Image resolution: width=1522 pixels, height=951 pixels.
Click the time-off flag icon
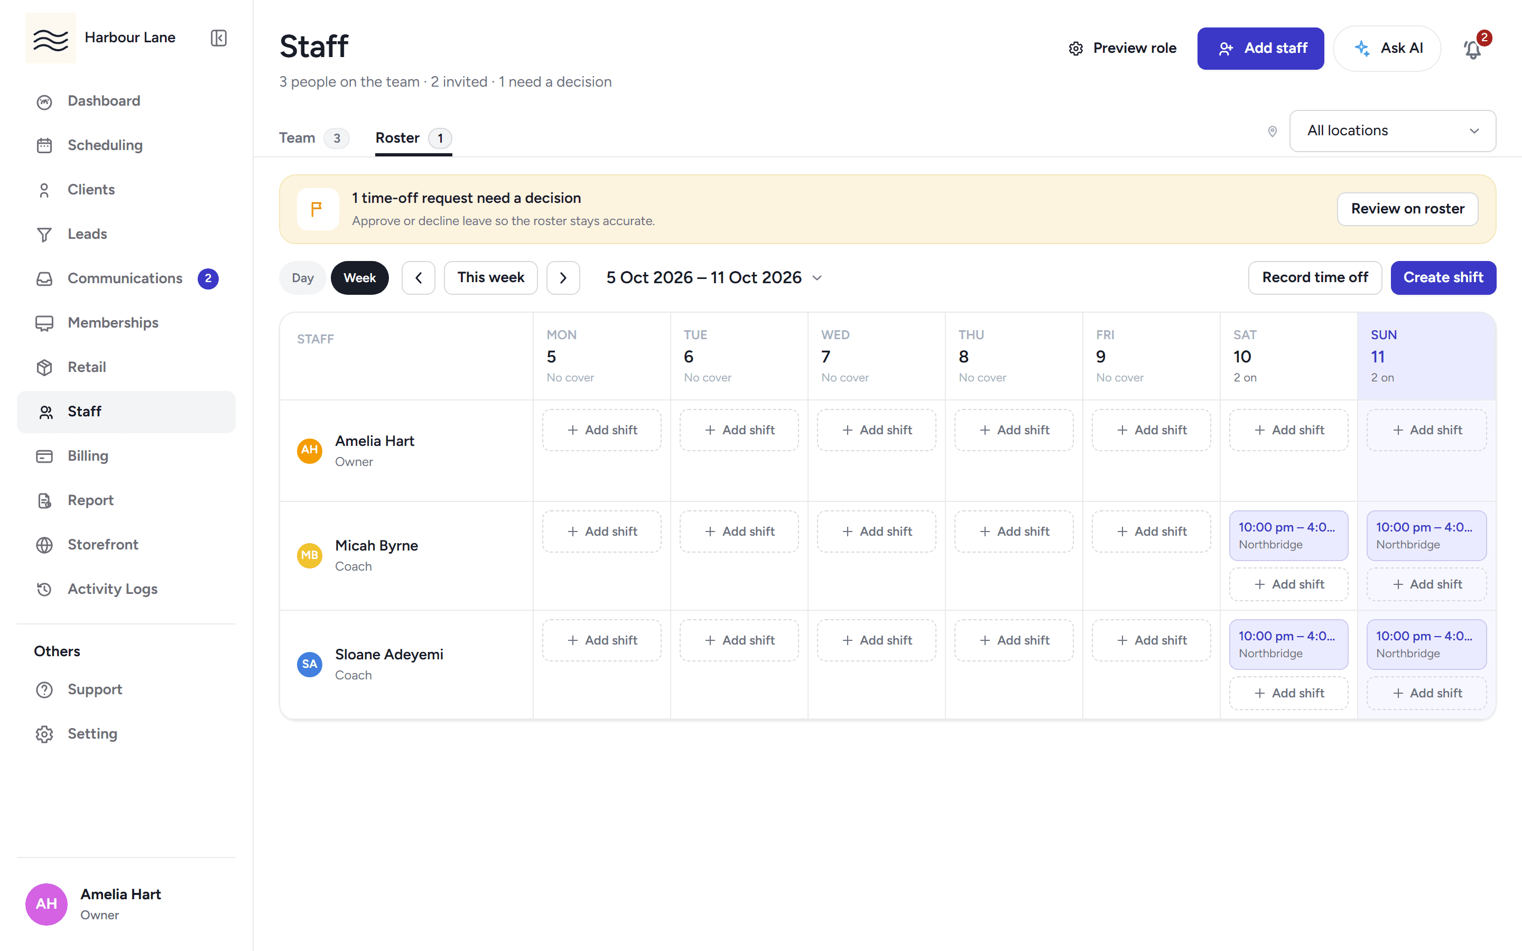click(318, 209)
